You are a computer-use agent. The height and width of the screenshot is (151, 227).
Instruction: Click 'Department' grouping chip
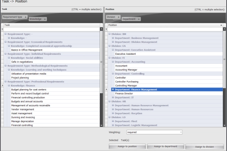click(131, 19)
